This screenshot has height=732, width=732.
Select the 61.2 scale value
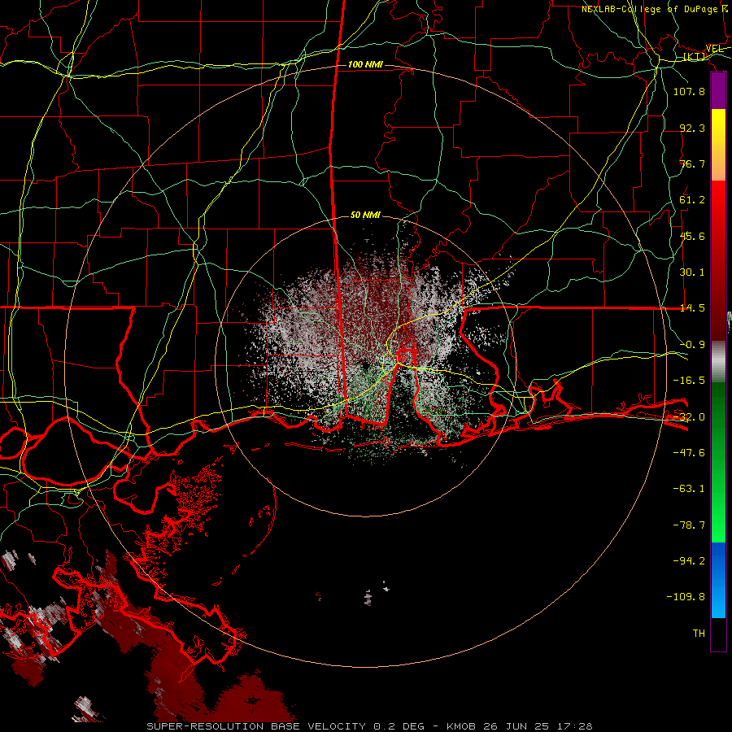[692, 200]
